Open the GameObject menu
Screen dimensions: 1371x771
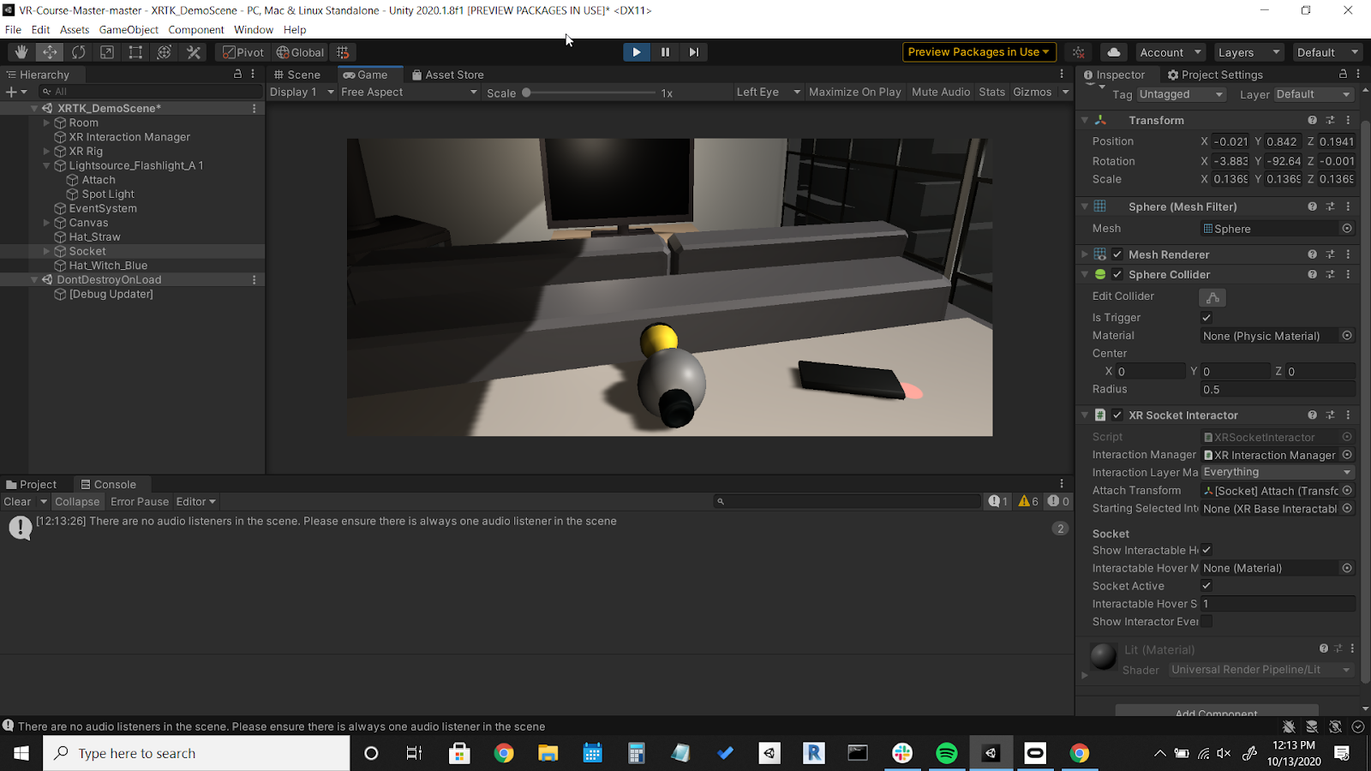(129, 30)
